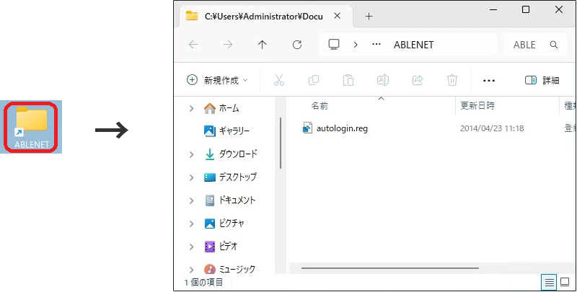
Task: Refresh the current folder view
Action: pos(296,45)
